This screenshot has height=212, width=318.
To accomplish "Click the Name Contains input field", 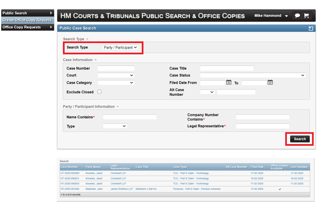I will point(130,117).
